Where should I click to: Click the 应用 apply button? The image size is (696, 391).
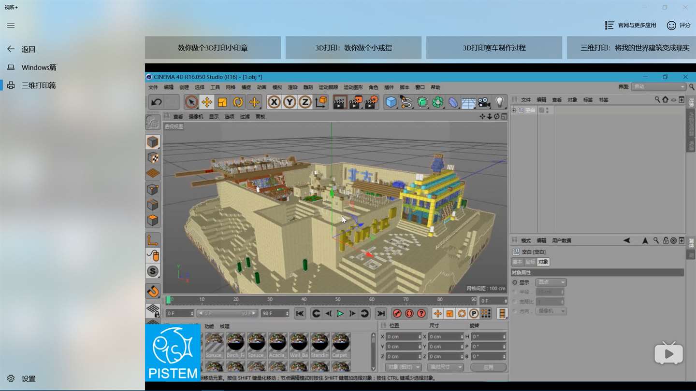coord(489,367)
